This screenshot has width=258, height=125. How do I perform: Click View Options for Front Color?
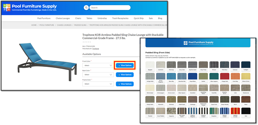pos(125,65)
